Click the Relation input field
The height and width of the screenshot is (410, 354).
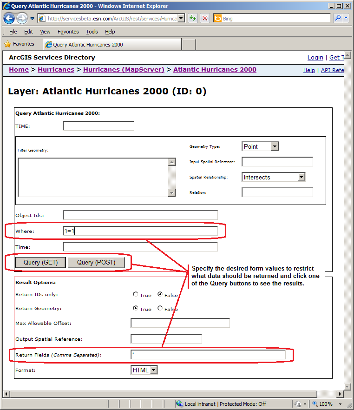[x=277, y=192]
